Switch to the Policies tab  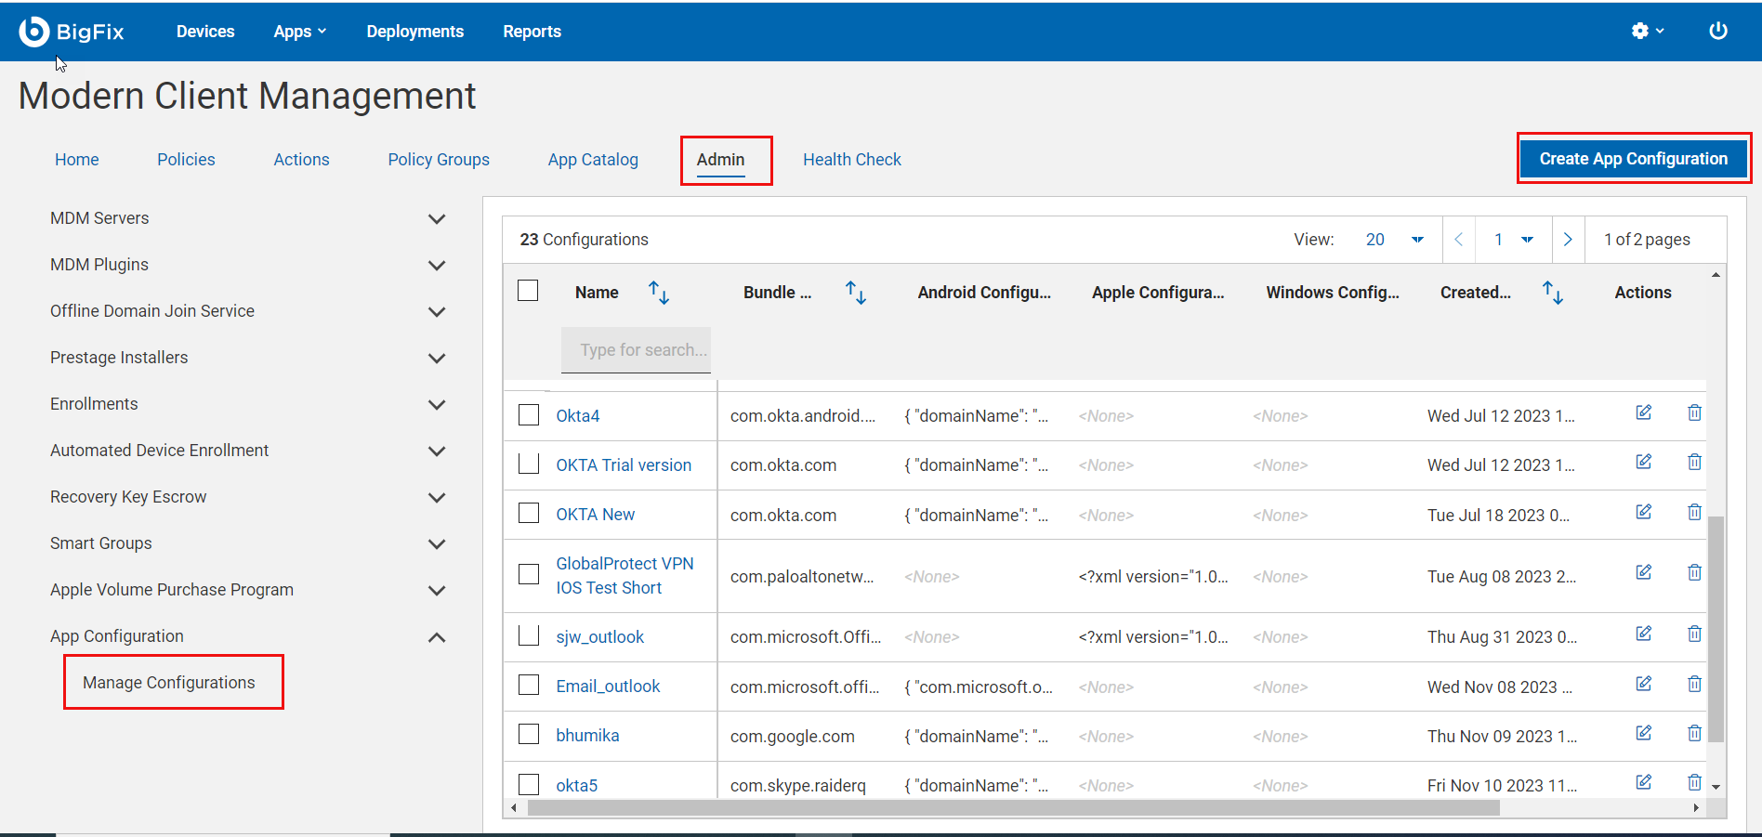tap(186, 159)
